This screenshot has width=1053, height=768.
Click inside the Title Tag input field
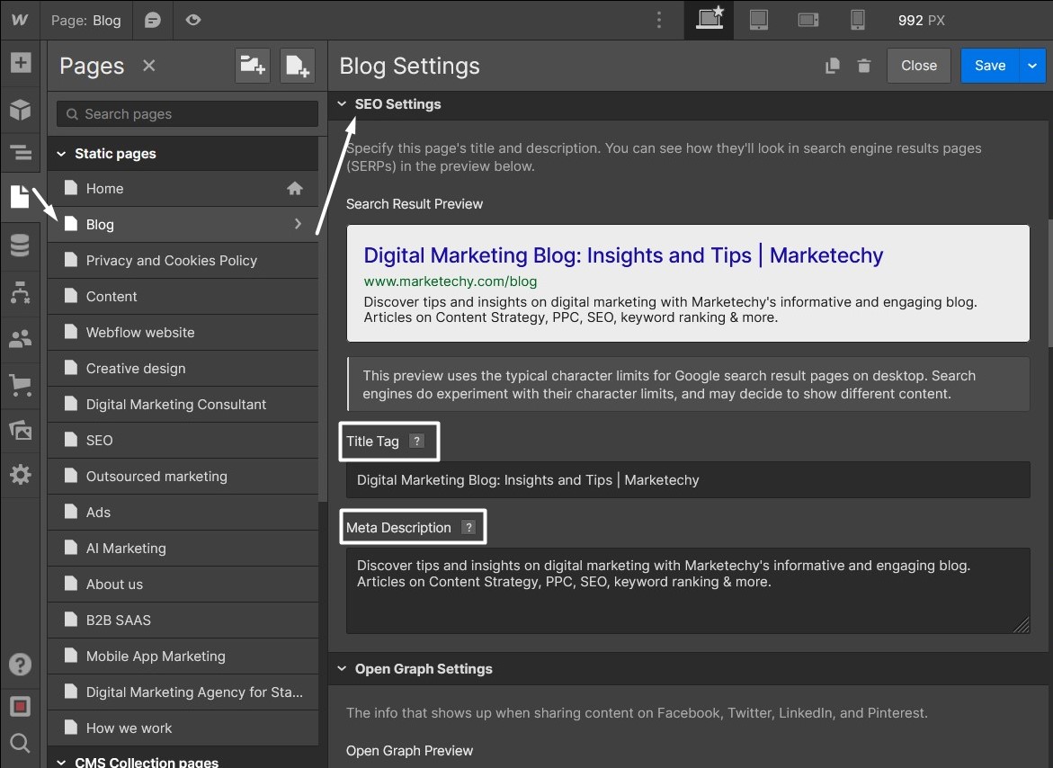click(x=687, y=480)
